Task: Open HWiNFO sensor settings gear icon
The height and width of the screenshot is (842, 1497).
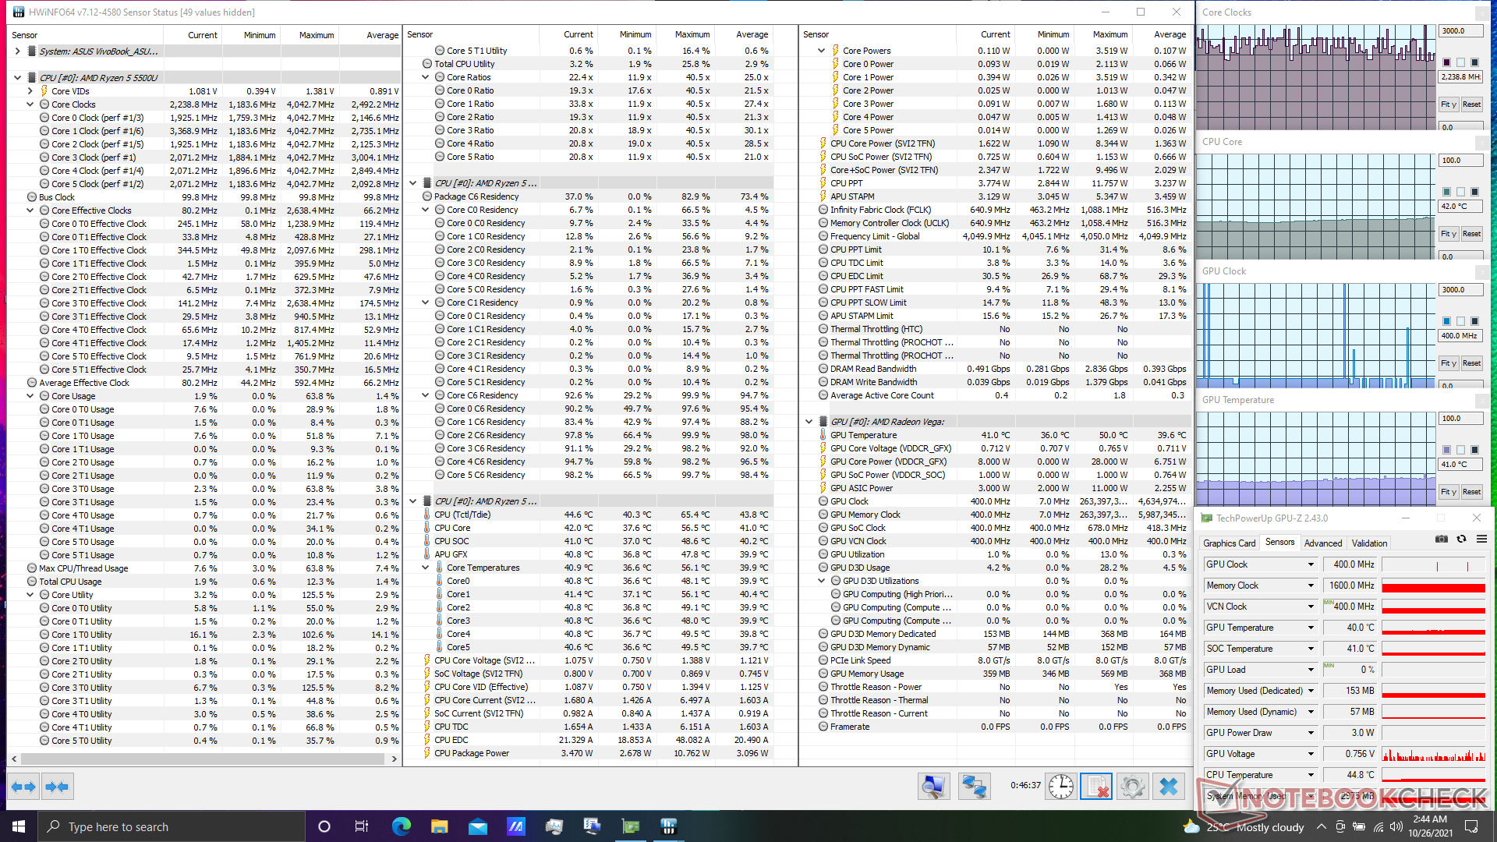Action: pyautogui.click(x=1132, y=787)
